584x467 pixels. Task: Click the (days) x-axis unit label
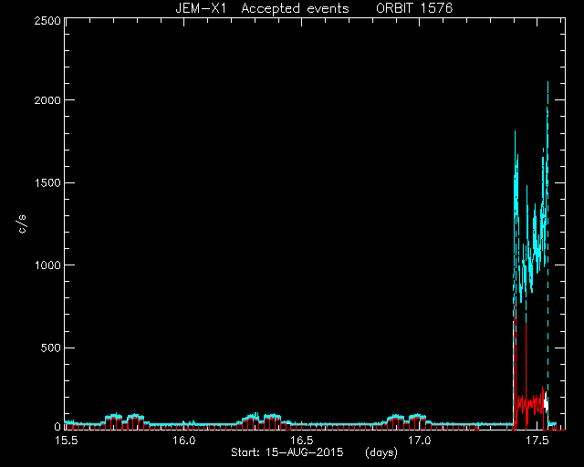[x=381, y=452]
